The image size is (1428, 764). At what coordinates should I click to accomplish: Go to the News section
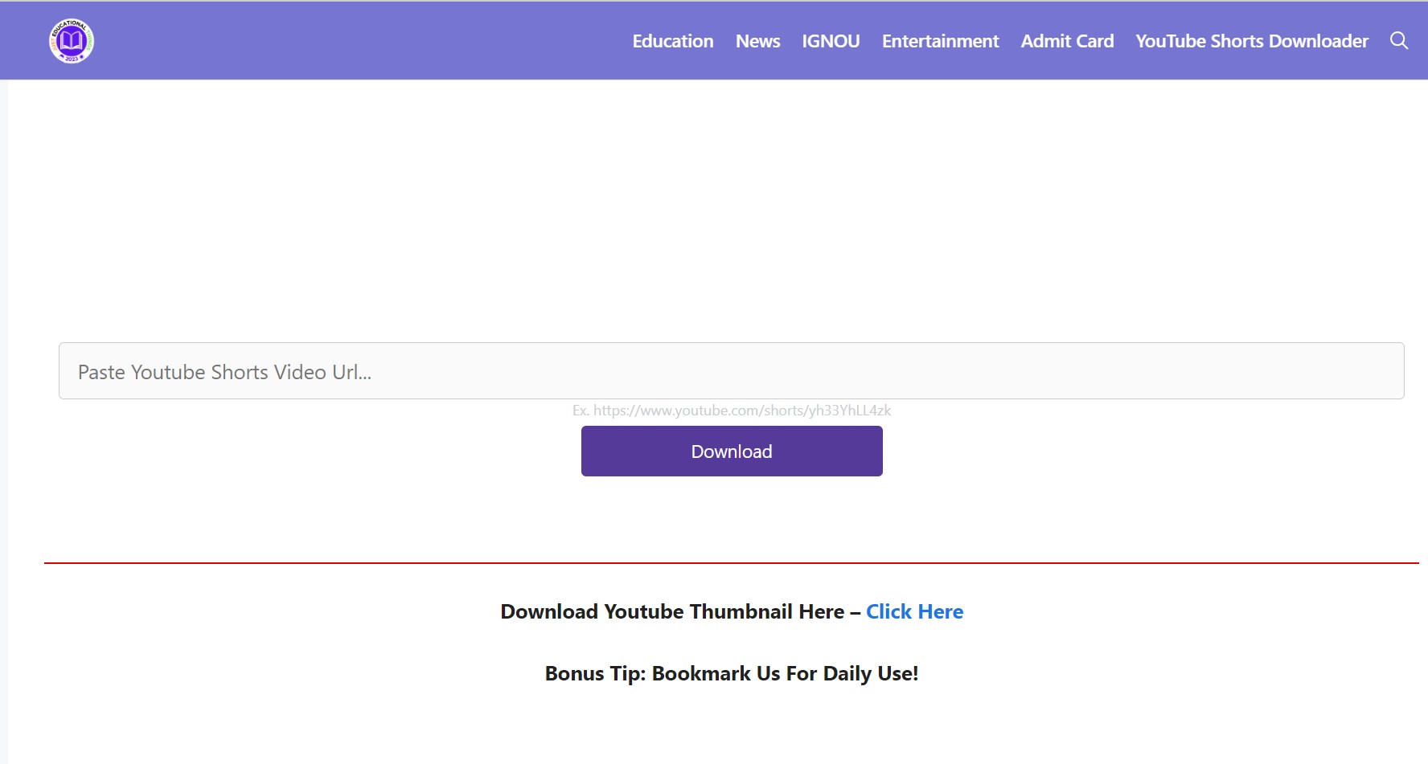coord(757,41)
